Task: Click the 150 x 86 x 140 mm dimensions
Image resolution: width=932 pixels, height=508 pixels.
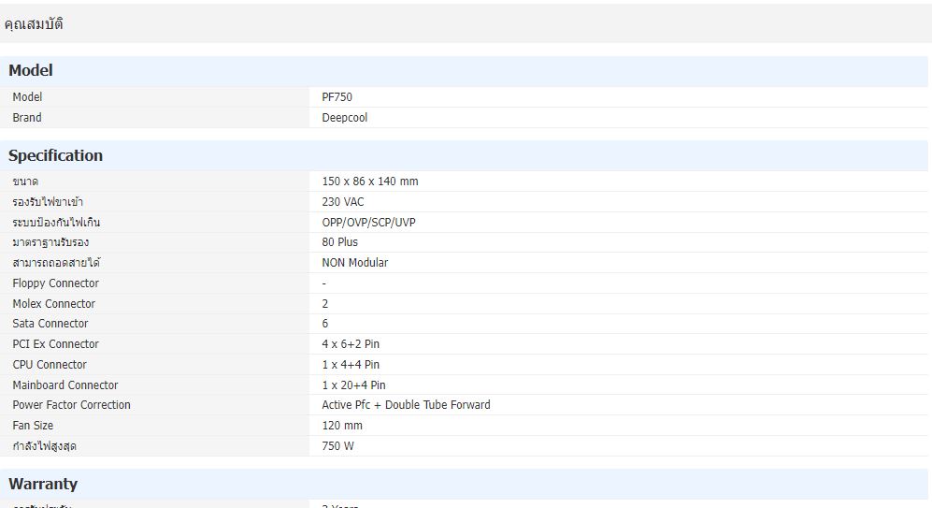Action: coord(369,181)
